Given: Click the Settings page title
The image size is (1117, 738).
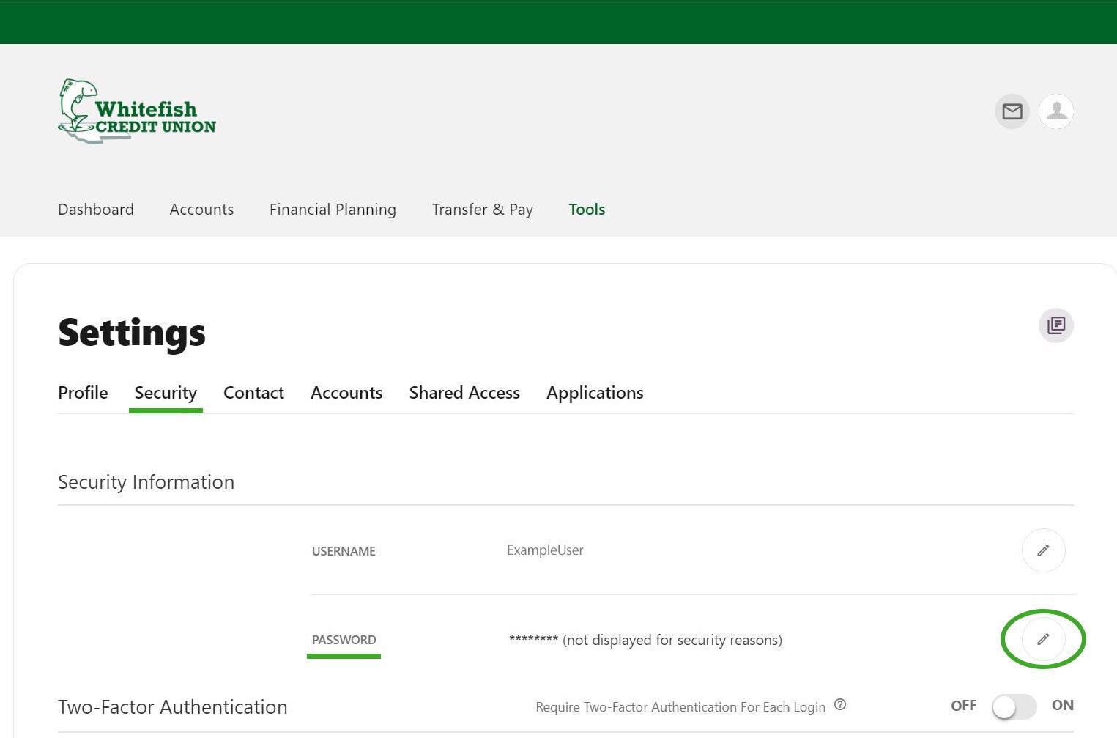Looking at the screenshot, I should point(132,333).
